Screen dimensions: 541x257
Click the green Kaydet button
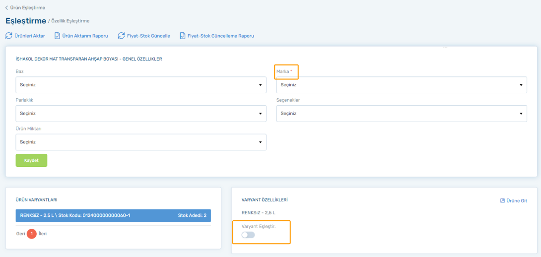31,160
